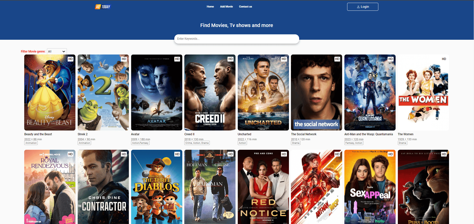
Task: Click HD badge on Royal Rendezvous
Action: point(70,154)
